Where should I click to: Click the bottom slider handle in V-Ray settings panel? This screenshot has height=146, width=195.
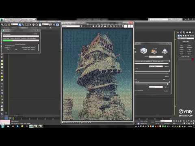pos(168,84)
